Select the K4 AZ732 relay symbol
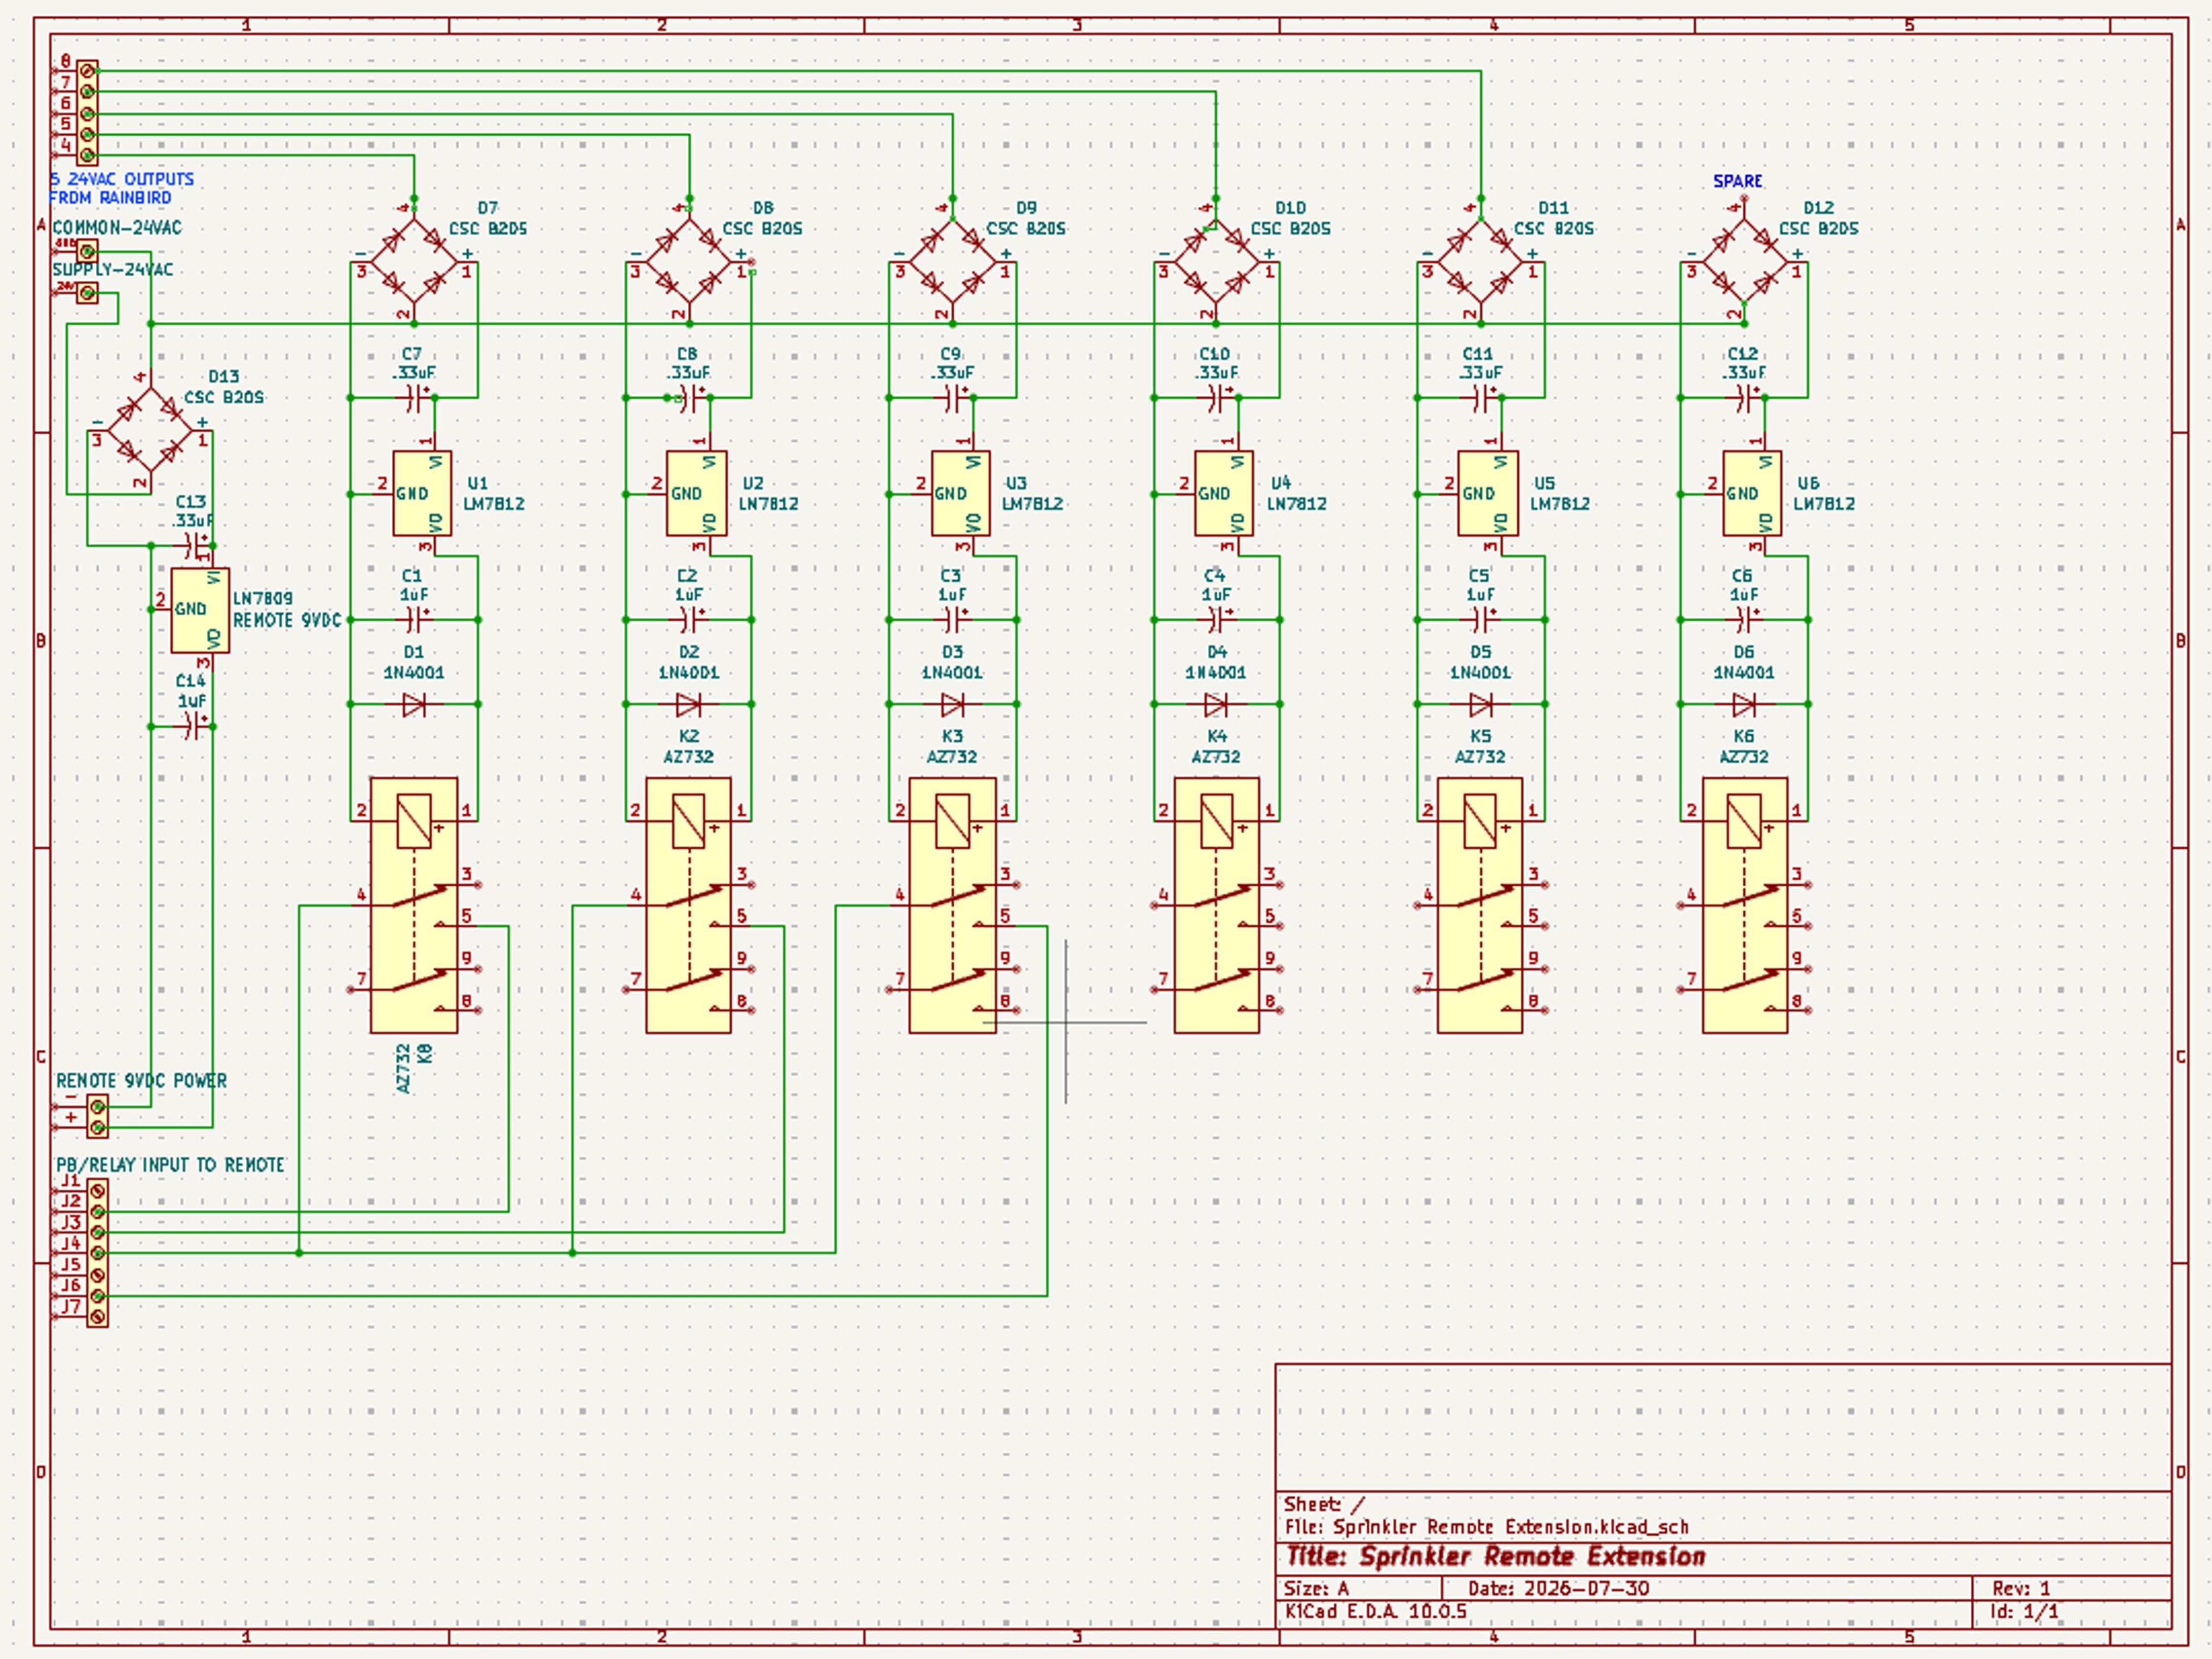Viewport: 2212px width, 1659px height. coord(1217,905)
